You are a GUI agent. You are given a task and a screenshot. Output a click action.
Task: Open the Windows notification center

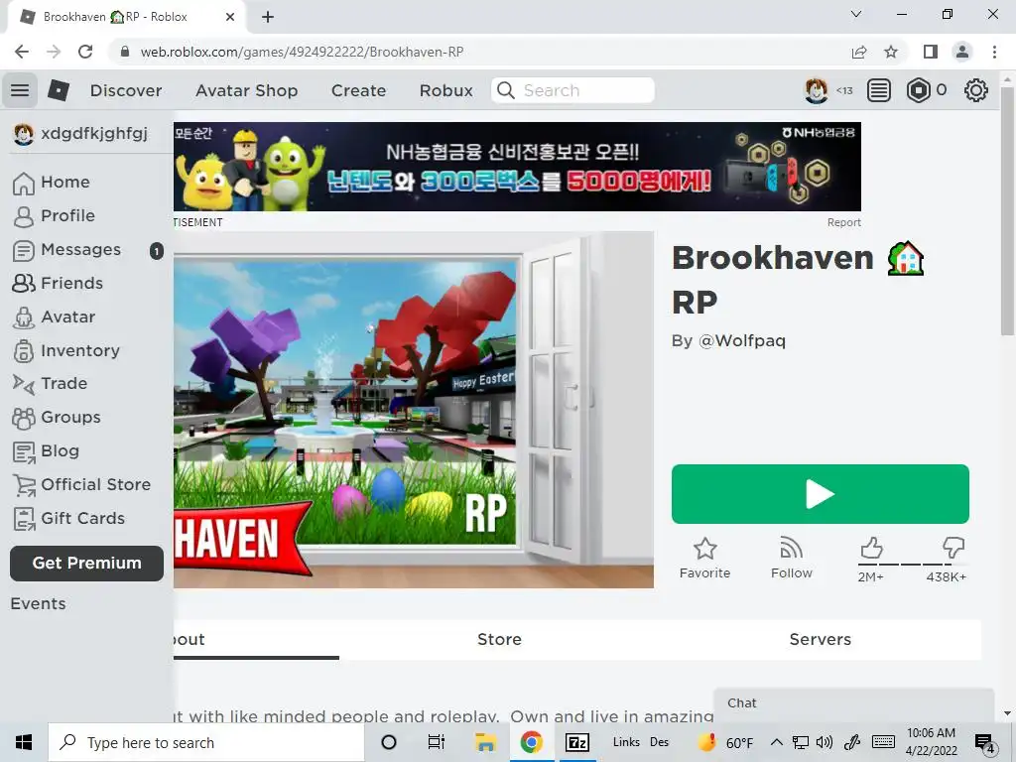[x=985, y=743]
